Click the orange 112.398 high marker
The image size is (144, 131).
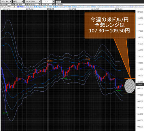click(87, 59)
